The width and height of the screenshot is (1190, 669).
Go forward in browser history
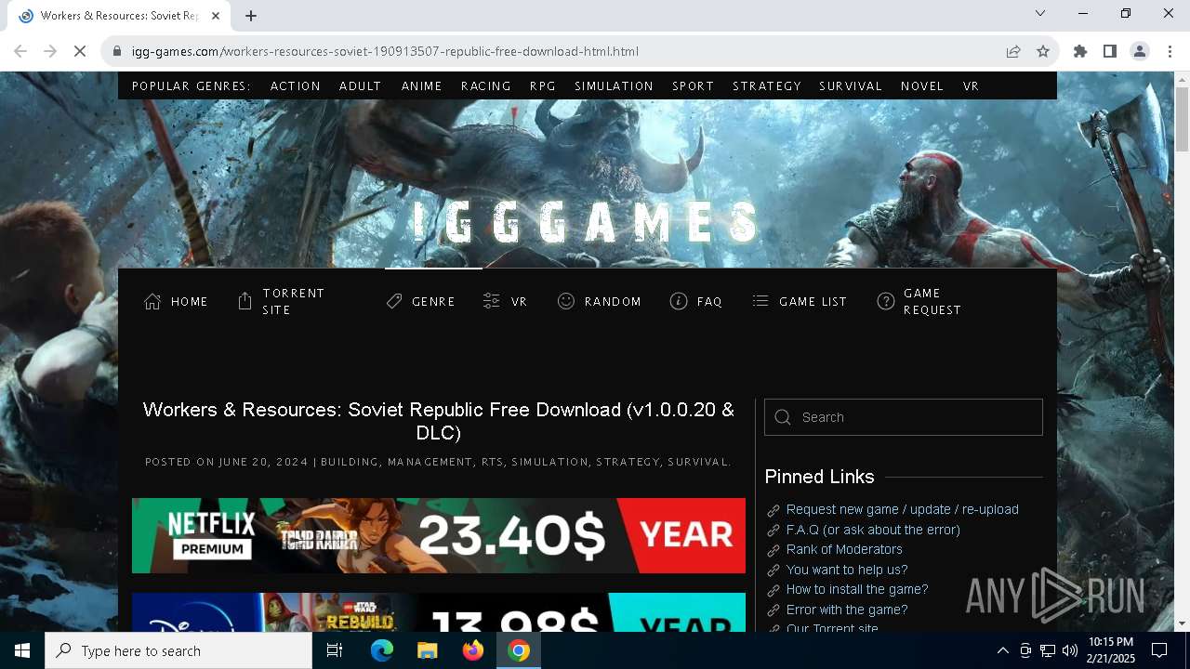click(50, 51)
